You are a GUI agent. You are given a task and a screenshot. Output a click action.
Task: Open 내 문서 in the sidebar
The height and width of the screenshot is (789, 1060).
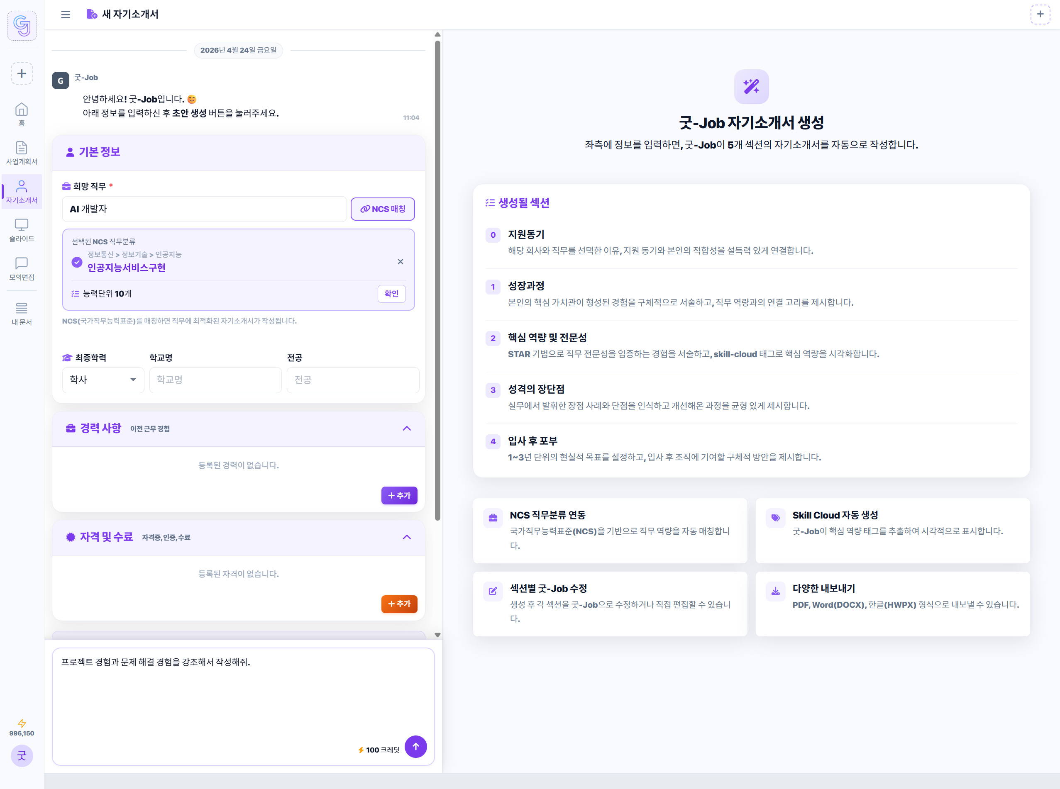[x=22, y=313]
